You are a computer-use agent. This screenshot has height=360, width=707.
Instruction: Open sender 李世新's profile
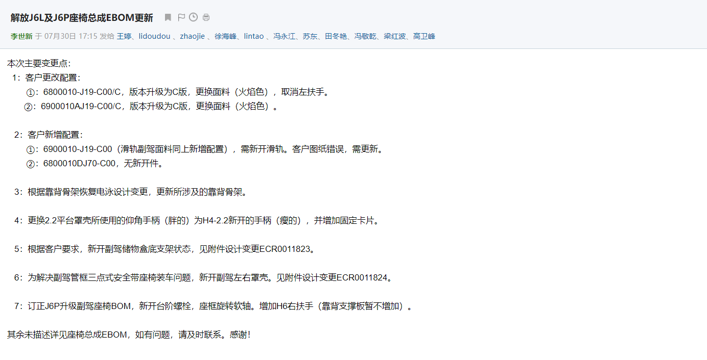[21, 36]
